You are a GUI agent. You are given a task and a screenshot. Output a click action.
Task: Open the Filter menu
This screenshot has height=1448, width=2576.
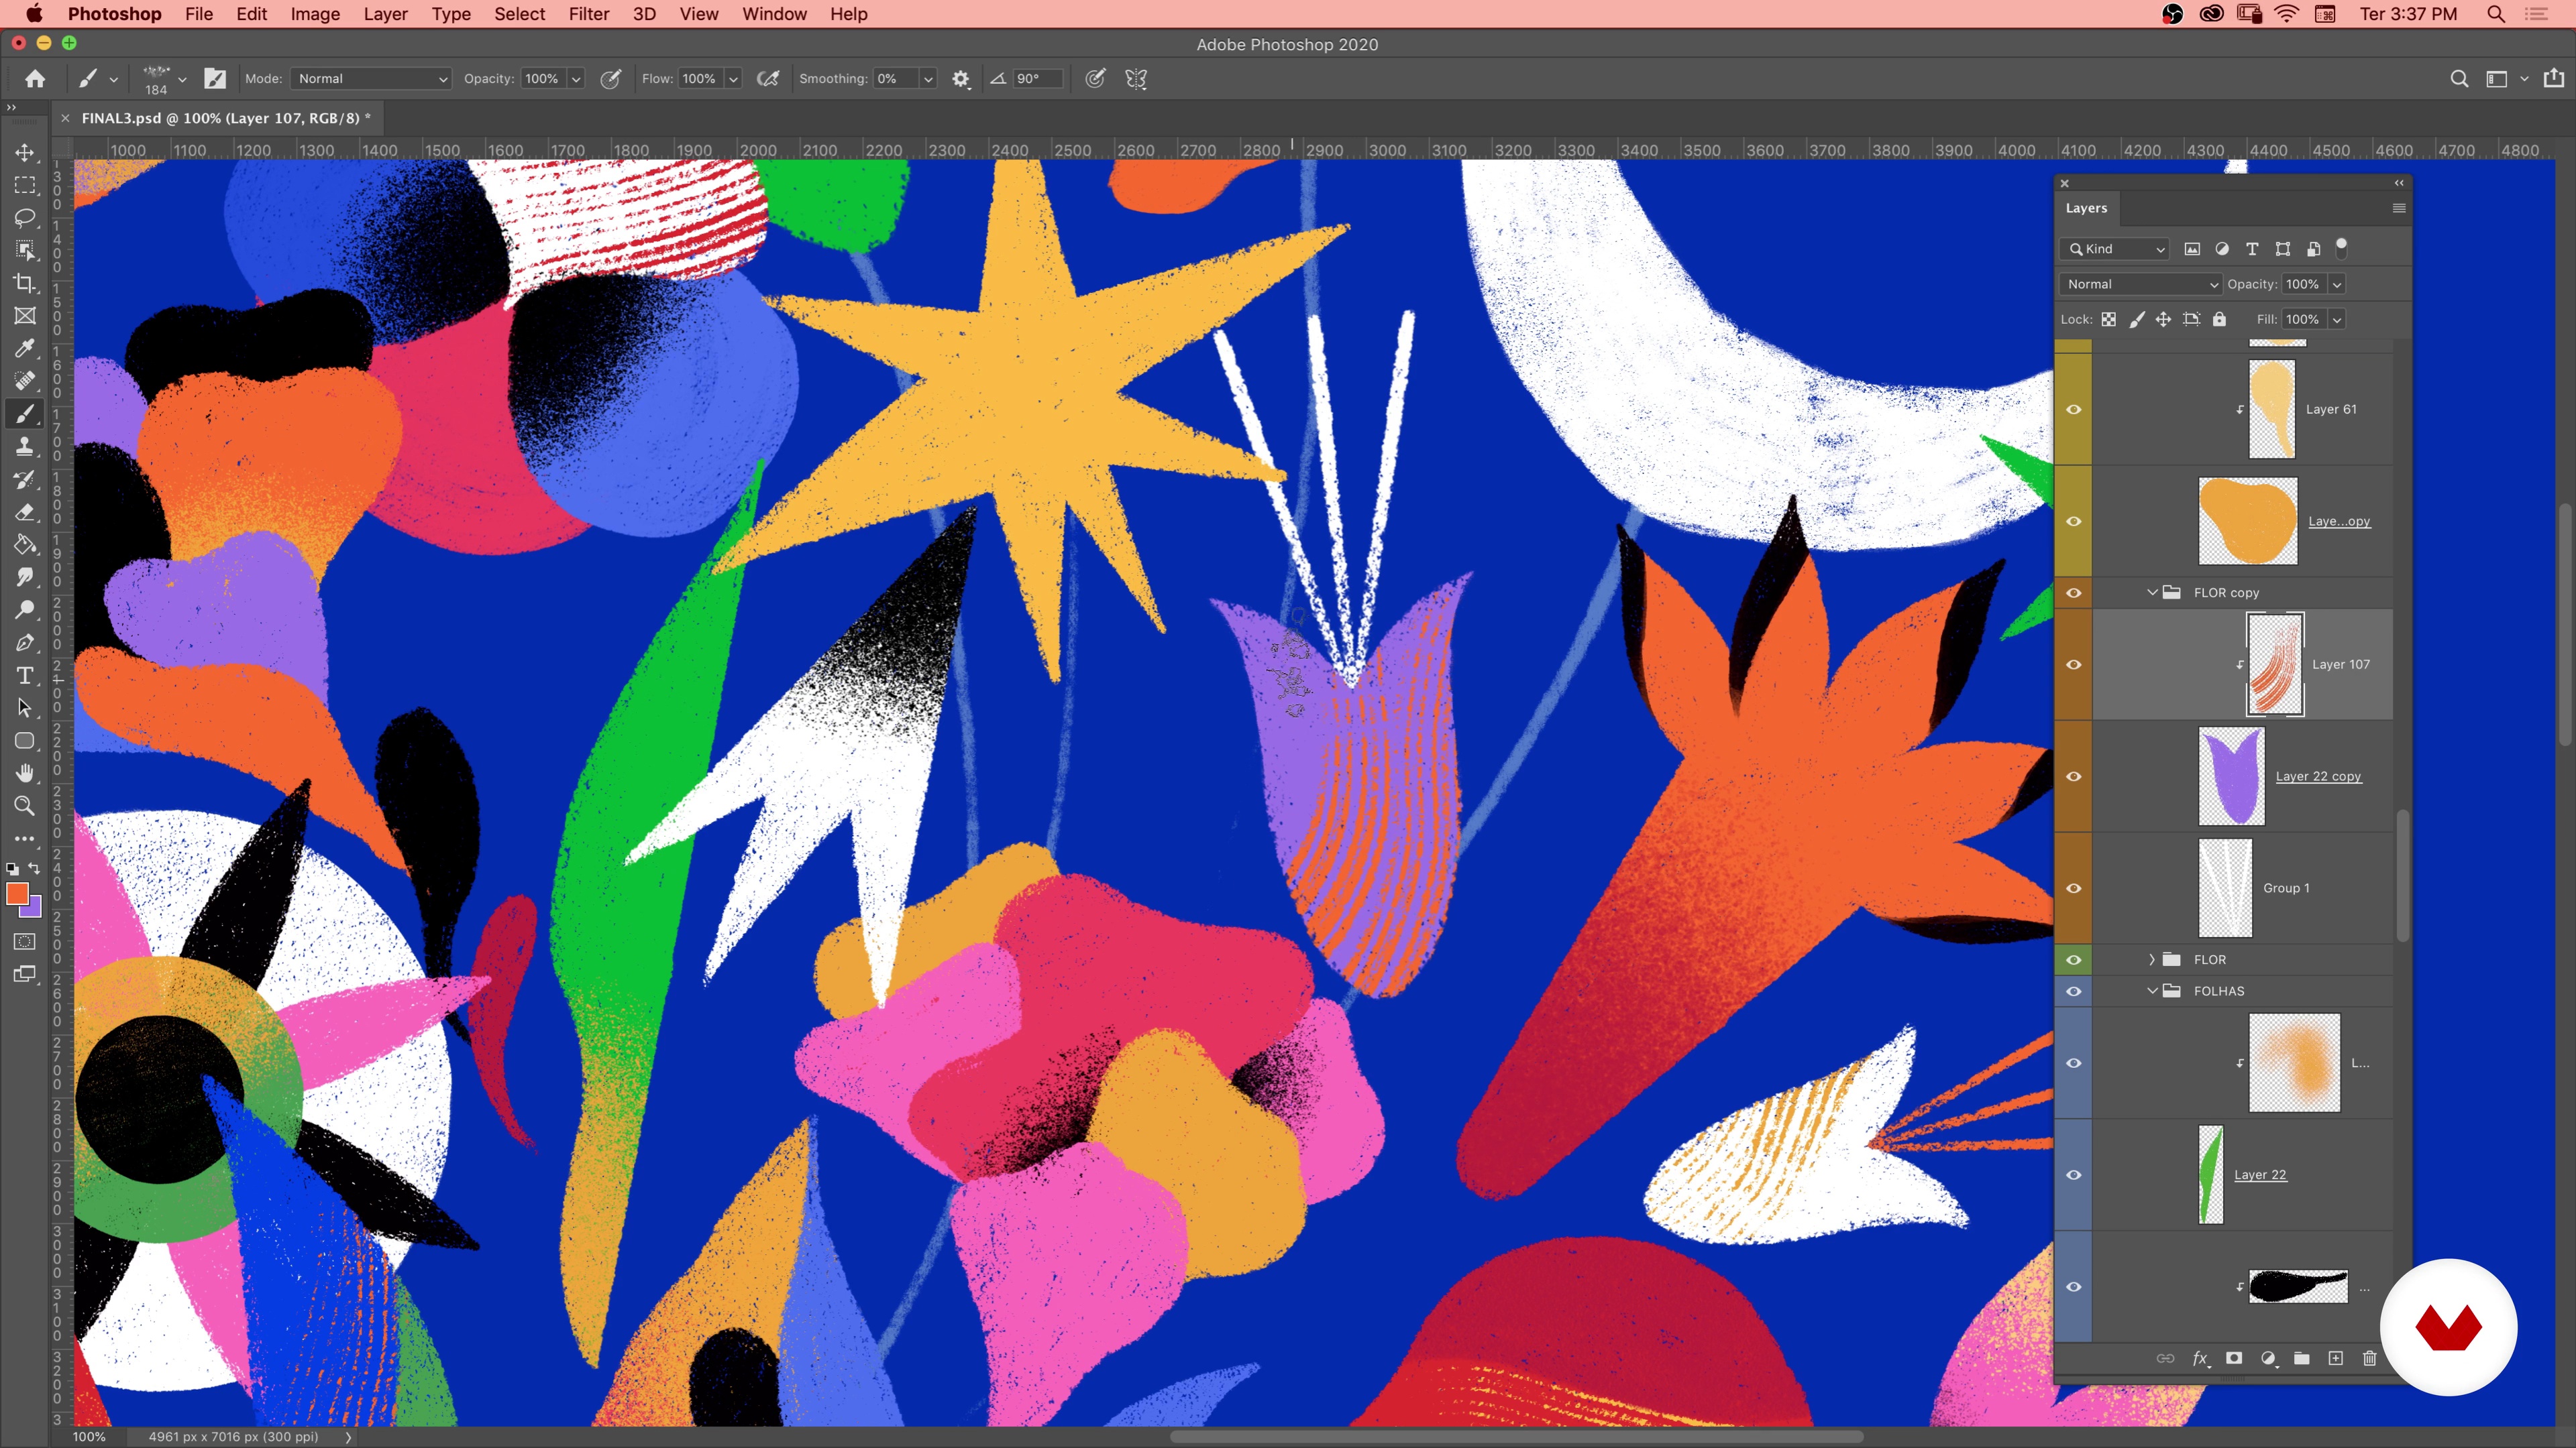[x=588, y=14]
